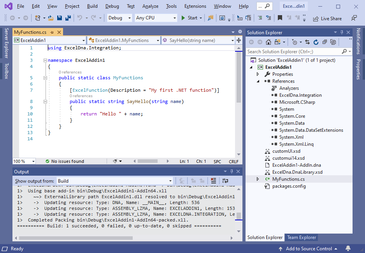Image resolution: width=365 pixels, height=253 pixels.
Task: Open the Debug menu
Action: pos(112,6)
